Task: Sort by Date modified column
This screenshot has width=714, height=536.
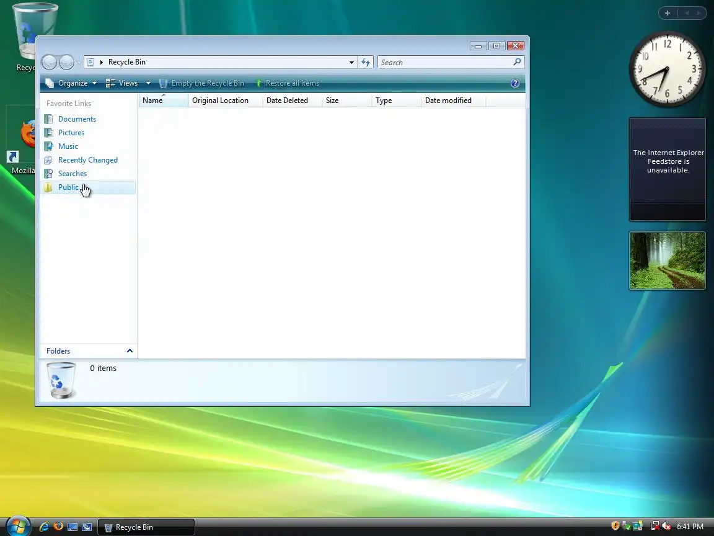Action: pos(454,100)
